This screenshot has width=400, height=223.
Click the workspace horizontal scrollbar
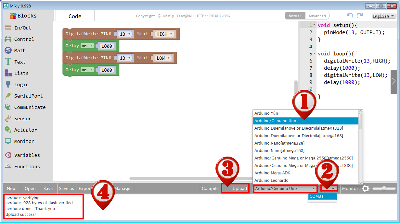point(192,179)
